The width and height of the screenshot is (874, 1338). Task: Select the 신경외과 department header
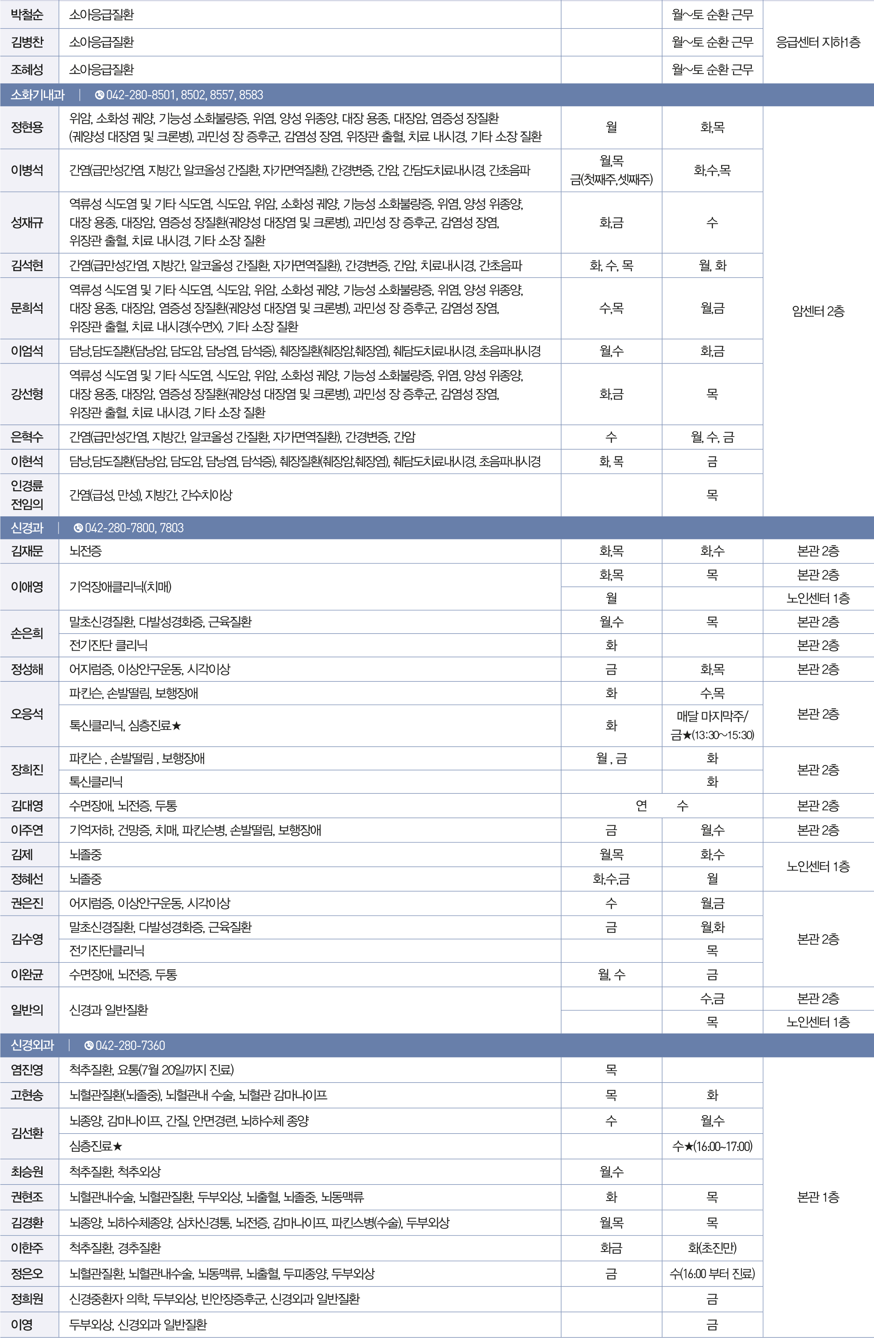point(33,1045)
